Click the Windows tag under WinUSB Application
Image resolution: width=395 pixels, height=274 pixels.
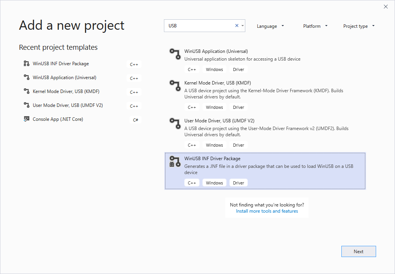tap(214, 69)
